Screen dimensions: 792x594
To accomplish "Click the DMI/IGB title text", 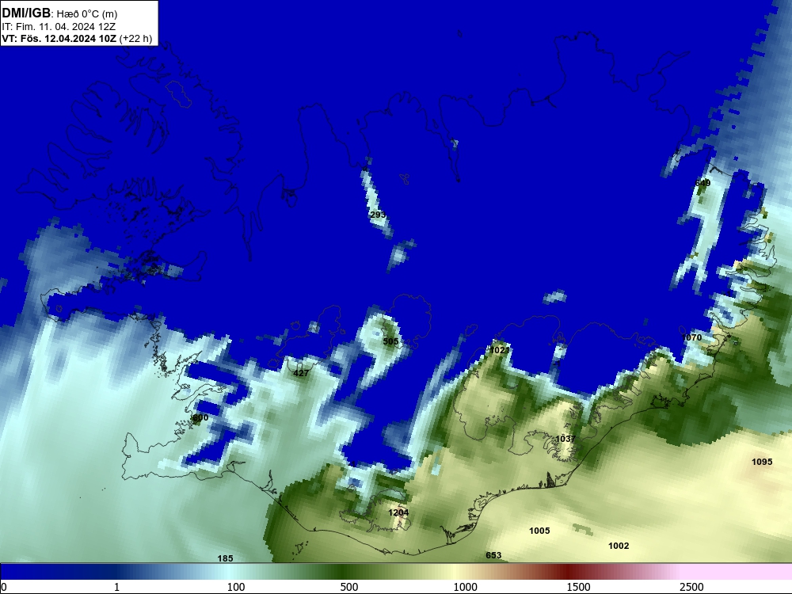I will coord(26,13).
